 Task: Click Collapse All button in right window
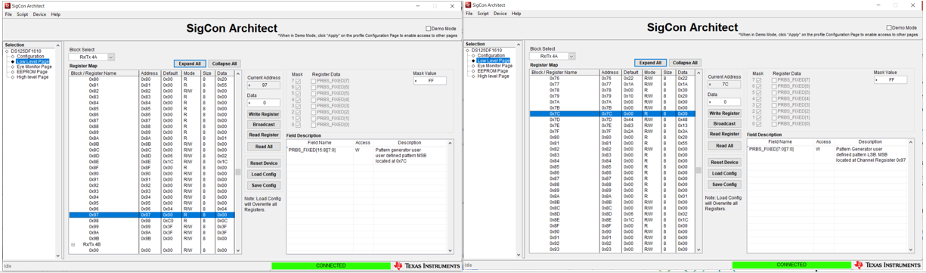pyautogui.click(x=685, y=63)
